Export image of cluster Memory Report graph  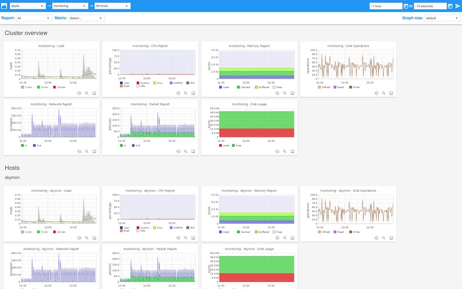(x=292, y=93)
